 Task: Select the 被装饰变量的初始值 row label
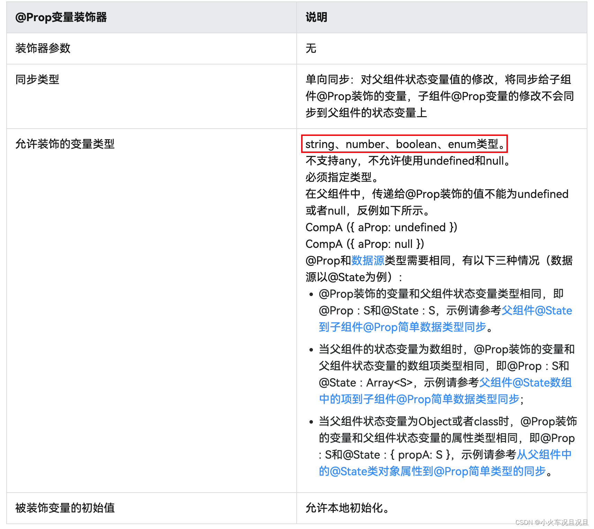(x=65, y=508)
